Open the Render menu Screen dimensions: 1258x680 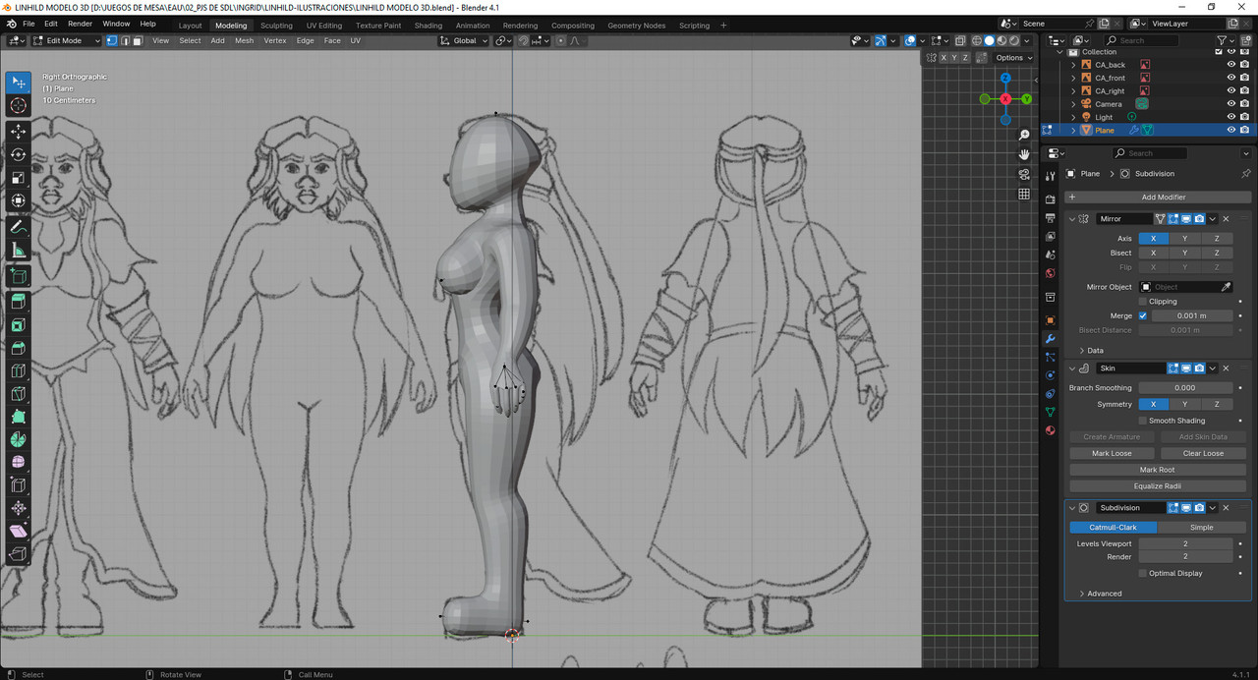[81, 24]
